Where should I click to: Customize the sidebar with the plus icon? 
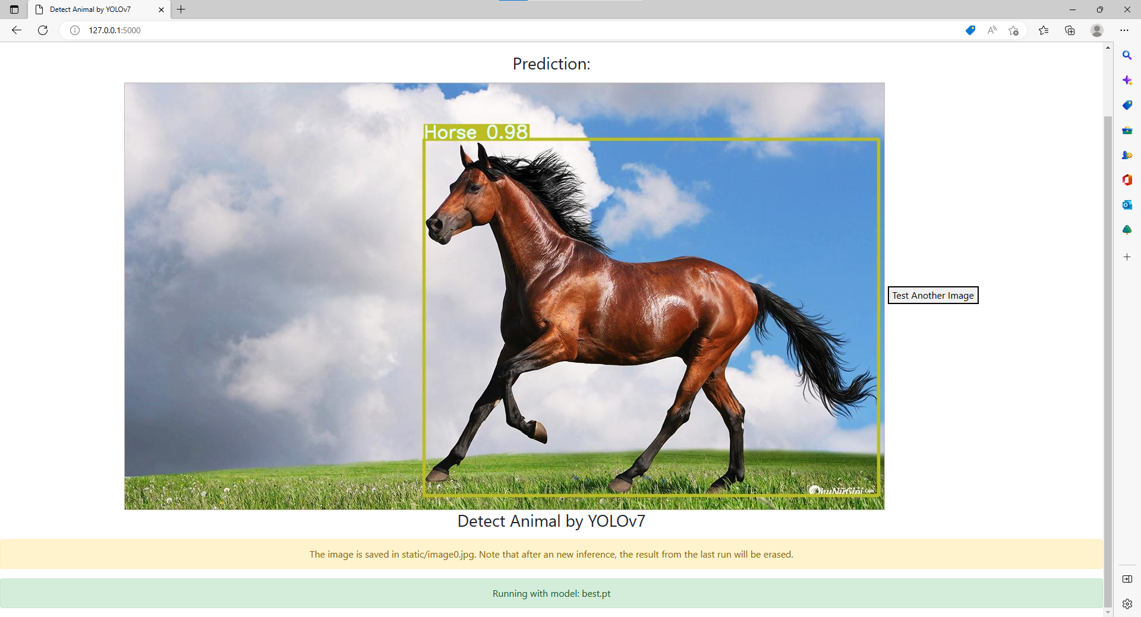click(1127, 257)
